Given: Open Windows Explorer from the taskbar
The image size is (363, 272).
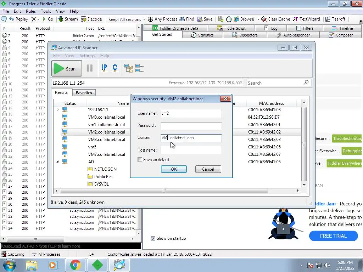Looking at the screenshot, I should tap(31, 265).
